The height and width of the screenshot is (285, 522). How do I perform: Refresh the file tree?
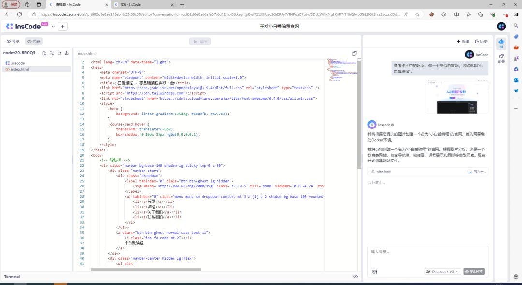[x=59, y=53]
